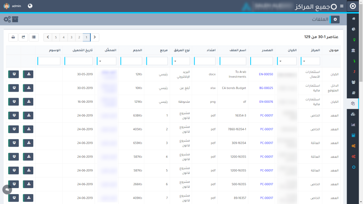Open the bank building icon in sidebar
The width and height of the screenshot is (363, 204).
point(353,51)
